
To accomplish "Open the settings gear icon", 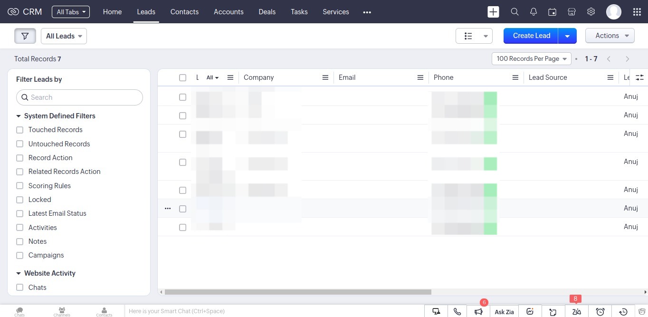I will (591, 12).
